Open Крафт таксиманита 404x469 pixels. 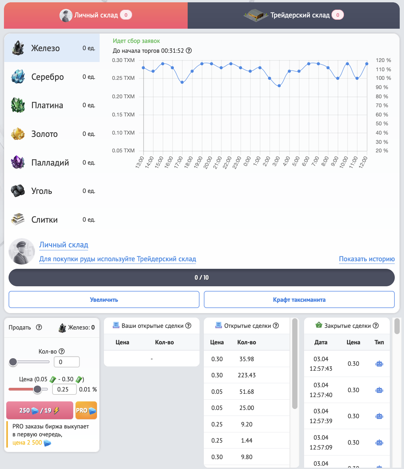299,300
